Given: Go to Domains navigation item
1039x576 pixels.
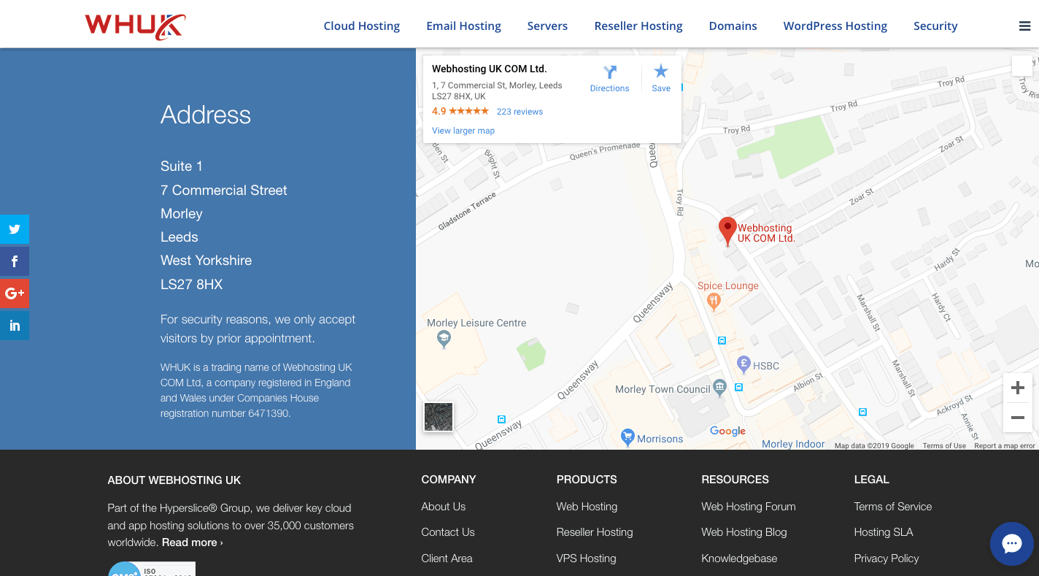Looking at the screenshot, I should [733, 26].
